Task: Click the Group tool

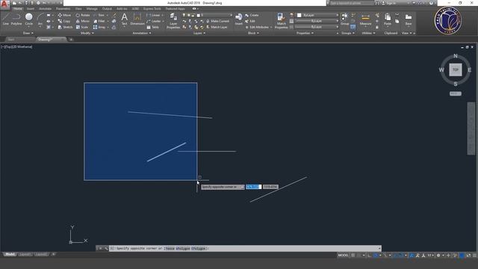Action: click(345, 19)
